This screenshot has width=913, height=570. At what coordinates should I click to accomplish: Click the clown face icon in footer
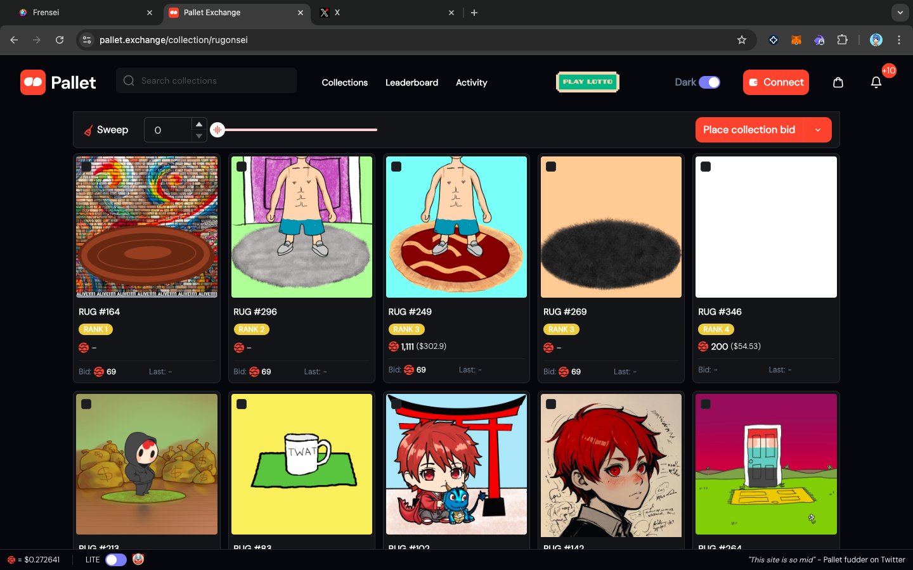tap(138, 559)
